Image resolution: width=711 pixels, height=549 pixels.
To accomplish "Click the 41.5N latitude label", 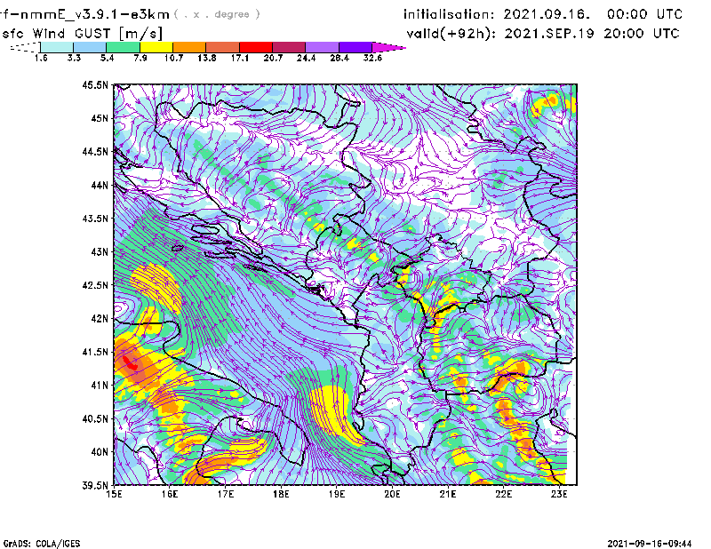I will pos(95,352).
